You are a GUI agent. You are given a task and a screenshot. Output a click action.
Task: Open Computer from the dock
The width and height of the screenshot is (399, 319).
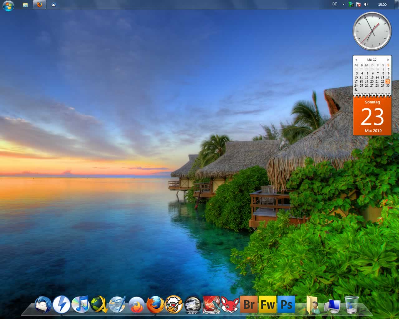click(332, 306)
